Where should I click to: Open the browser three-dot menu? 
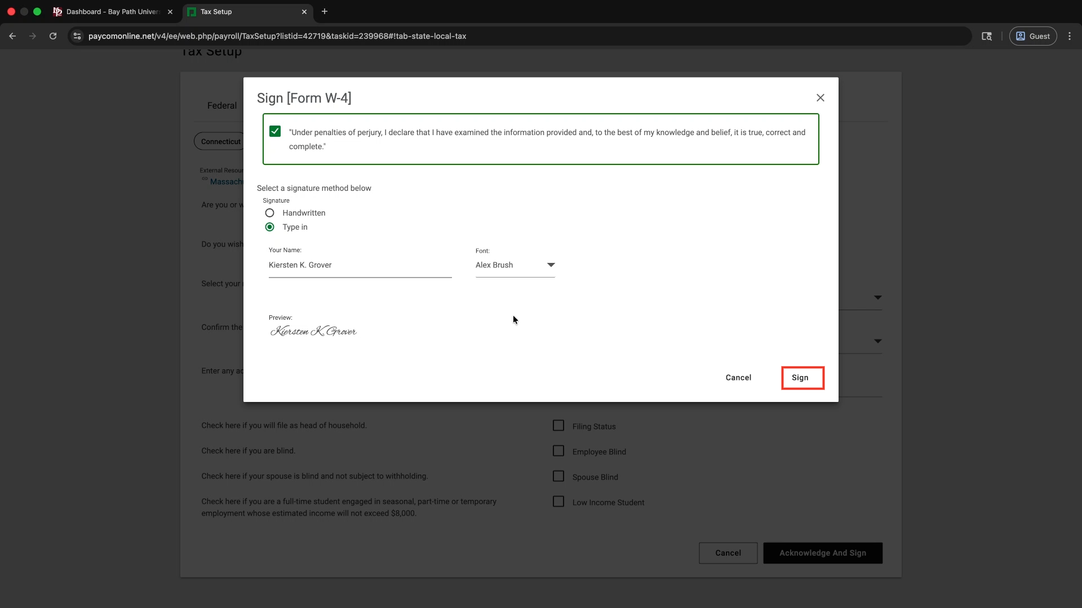pos(1069,36)
